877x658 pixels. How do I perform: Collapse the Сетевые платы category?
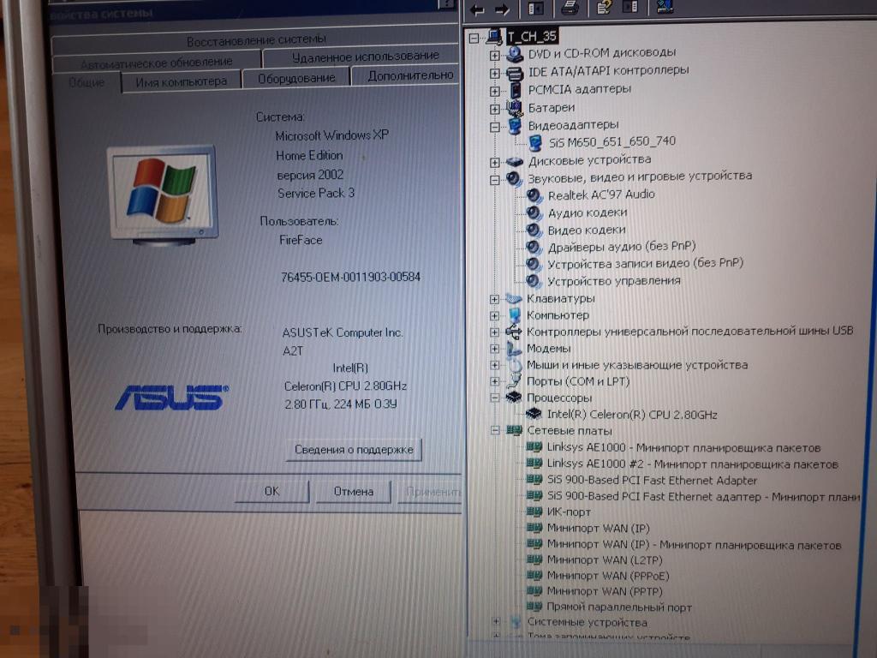tap(495, 431)
